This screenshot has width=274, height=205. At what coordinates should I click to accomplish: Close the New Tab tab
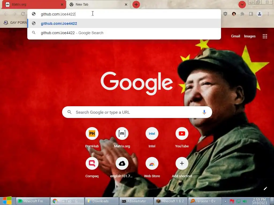pyautogui.click(x=126, y=5)
